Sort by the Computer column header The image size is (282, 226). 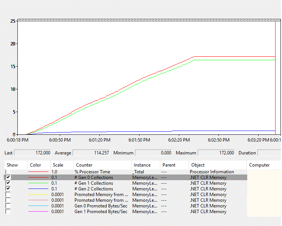(263, 165)
